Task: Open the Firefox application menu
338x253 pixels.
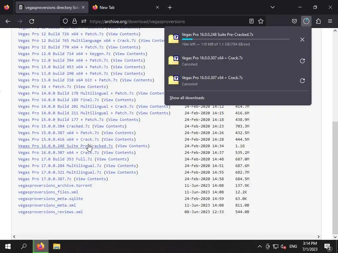Action: coord(330,21)
